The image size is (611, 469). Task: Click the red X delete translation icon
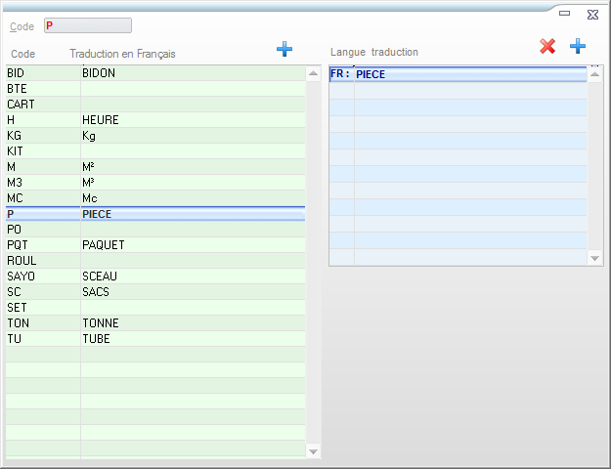click(x=547, y=46)
